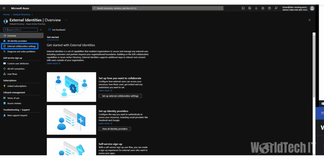Open Cloud Shell from the top bar

click(x=243, y=8)
